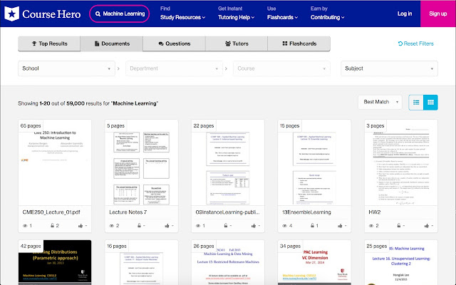The height and width of the screenshot is (285, 456).
Task: Click the "59,000" results count text
Action: click(76, 103)
